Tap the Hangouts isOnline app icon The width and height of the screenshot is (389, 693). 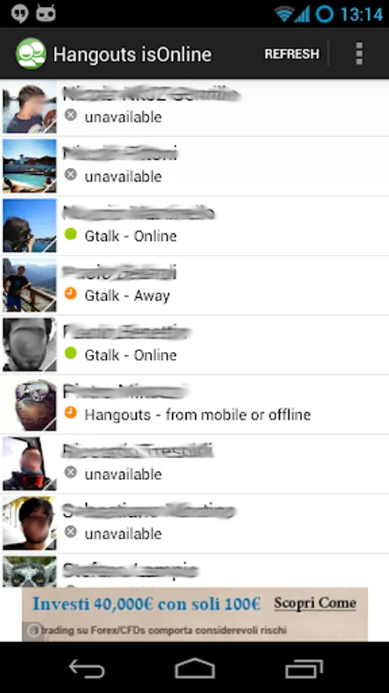tap(31, 53)
